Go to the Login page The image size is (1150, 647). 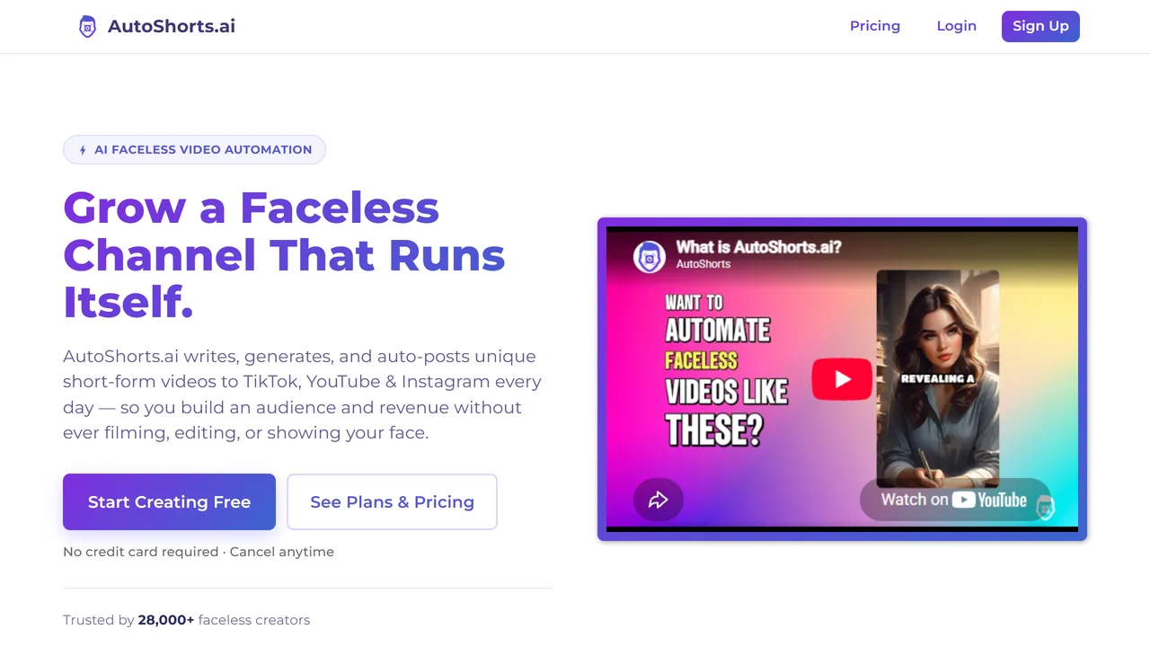956,26
